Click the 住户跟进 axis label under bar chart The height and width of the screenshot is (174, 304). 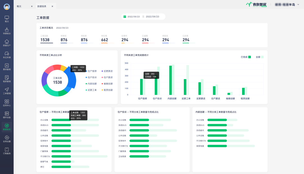[216, 99]
